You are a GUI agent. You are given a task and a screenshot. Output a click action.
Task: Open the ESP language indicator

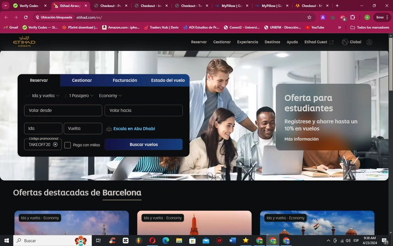click(356, 240)
